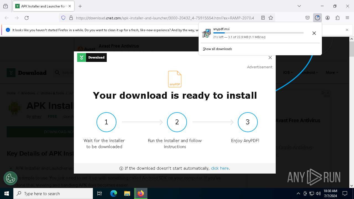Open Extensions puzzle icon

(337, 18)
